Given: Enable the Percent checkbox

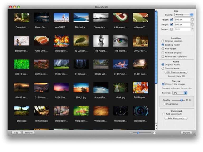Looking at the screenshot, I should coord(172,29).
